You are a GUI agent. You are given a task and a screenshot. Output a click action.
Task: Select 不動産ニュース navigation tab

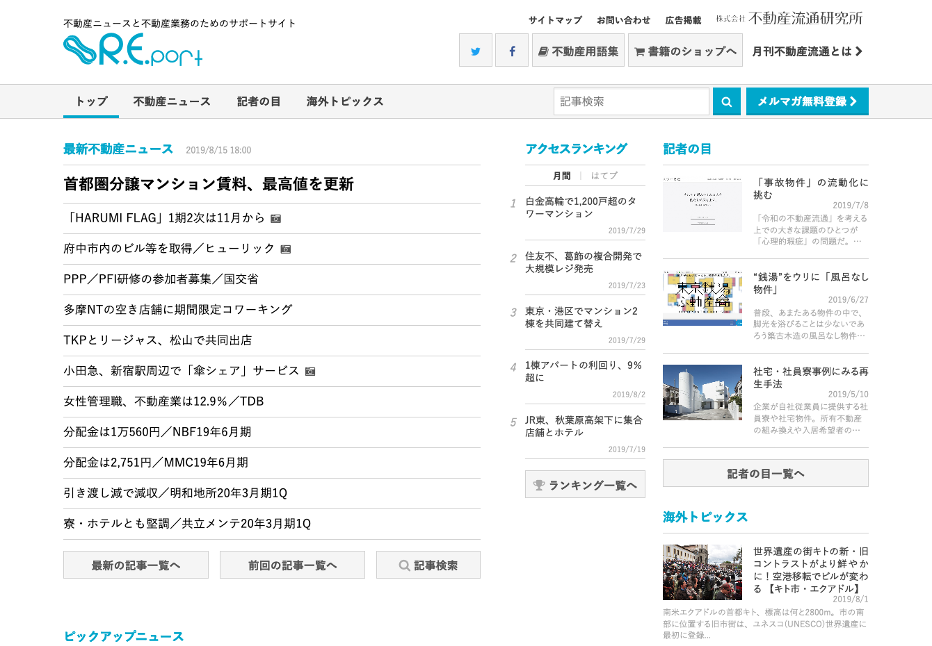click(172, 101)
